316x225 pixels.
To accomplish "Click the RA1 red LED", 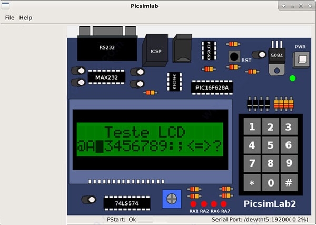I will pos(193,204).
